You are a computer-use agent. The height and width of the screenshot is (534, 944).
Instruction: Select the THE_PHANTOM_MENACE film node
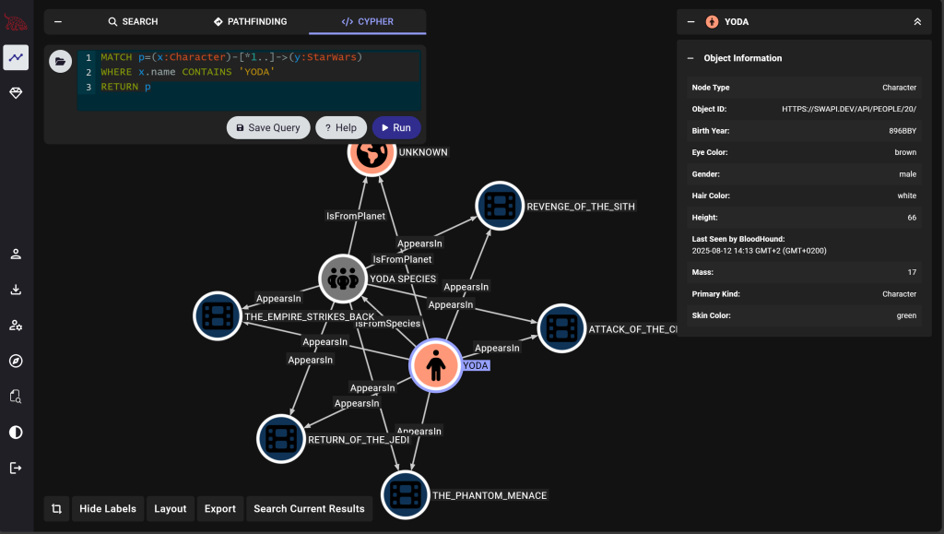[x=406, y=495]
